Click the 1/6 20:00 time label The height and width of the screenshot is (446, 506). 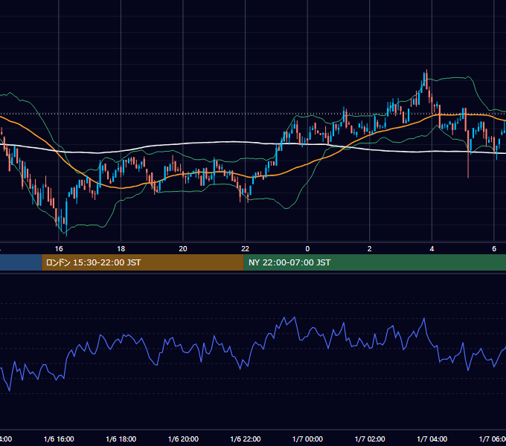pos(183,439)
